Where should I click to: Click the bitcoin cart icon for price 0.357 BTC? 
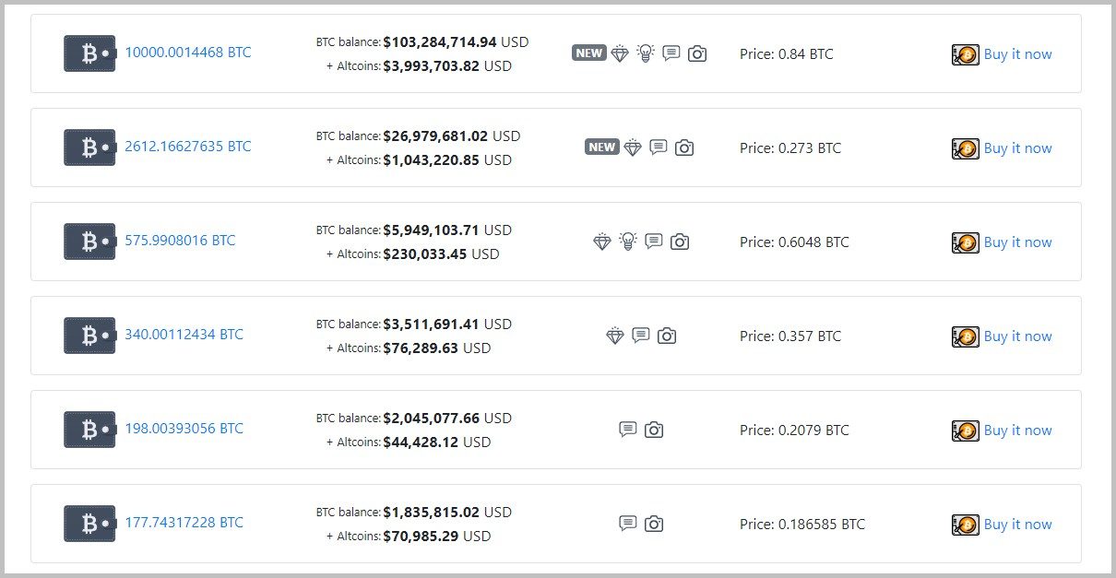tap(965, 336)
